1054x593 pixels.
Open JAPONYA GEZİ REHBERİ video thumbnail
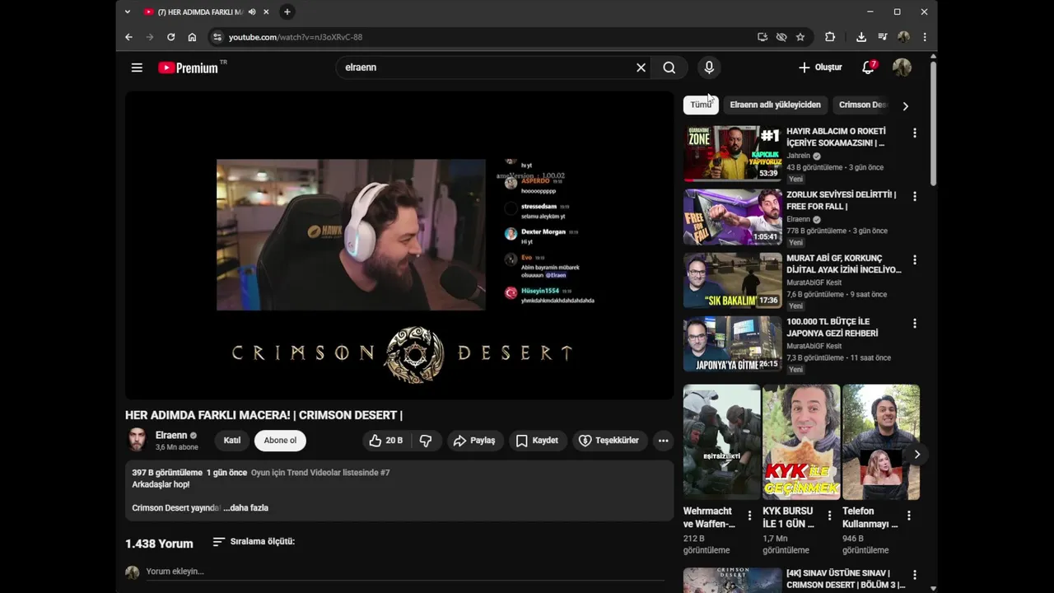[x=732, y=343]
